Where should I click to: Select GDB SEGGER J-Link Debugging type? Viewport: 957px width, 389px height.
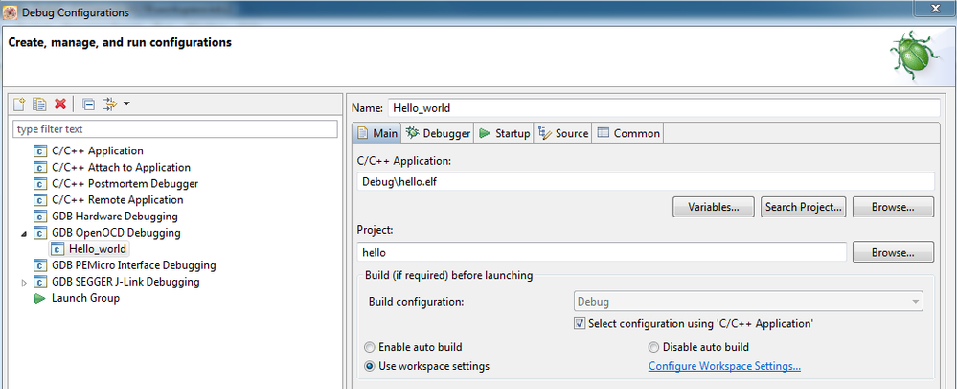[125, 282]
